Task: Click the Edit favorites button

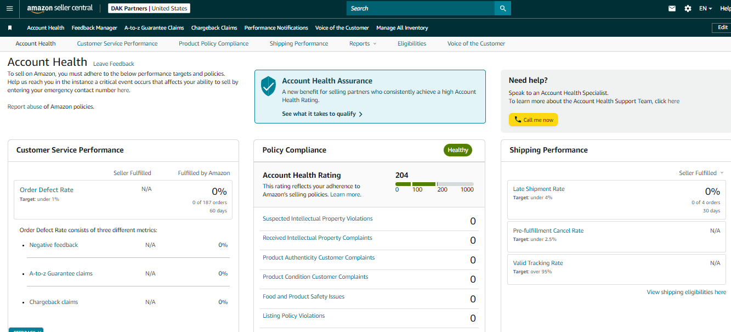Action: pyautogui.click(x=722, y=27)
